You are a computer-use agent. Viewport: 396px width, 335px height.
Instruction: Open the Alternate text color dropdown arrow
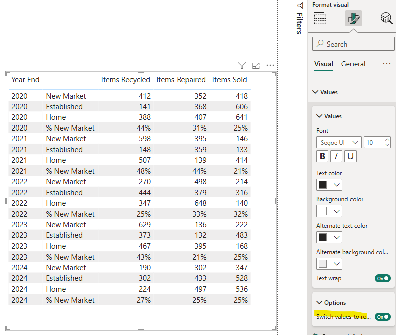pos(337,237)
